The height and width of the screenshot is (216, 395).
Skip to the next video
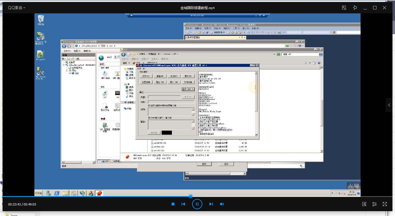point(211,204)
